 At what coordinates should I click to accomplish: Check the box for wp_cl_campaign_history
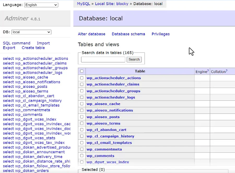(x=82, y=136)
